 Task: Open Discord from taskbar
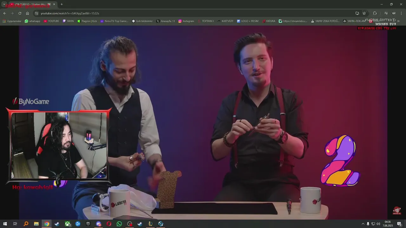point(99,224)
